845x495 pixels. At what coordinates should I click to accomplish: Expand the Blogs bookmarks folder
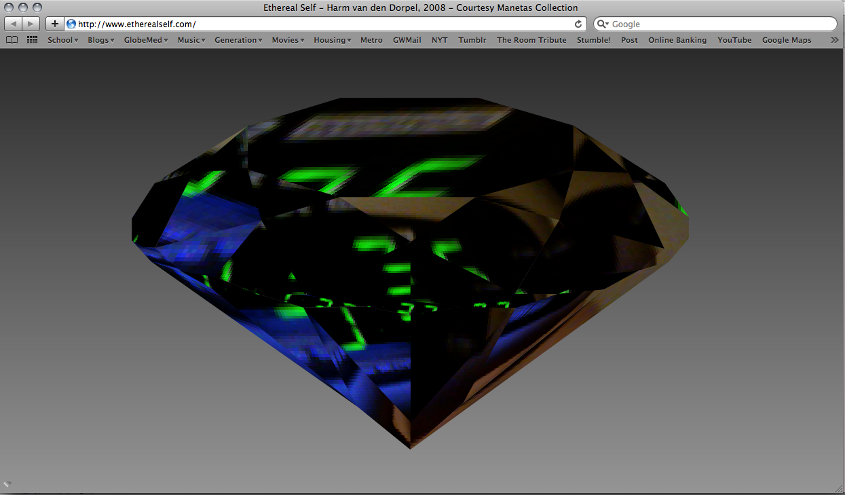click(100, 40)
